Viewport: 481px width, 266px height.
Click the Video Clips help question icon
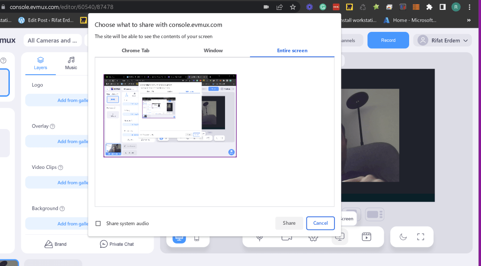tap(61, 167)
